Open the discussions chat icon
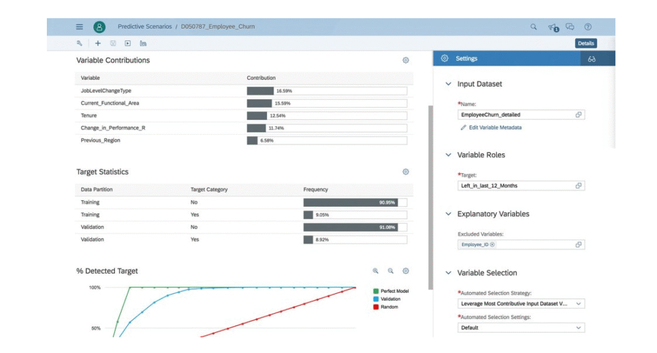657x353 pixels. 570,27
